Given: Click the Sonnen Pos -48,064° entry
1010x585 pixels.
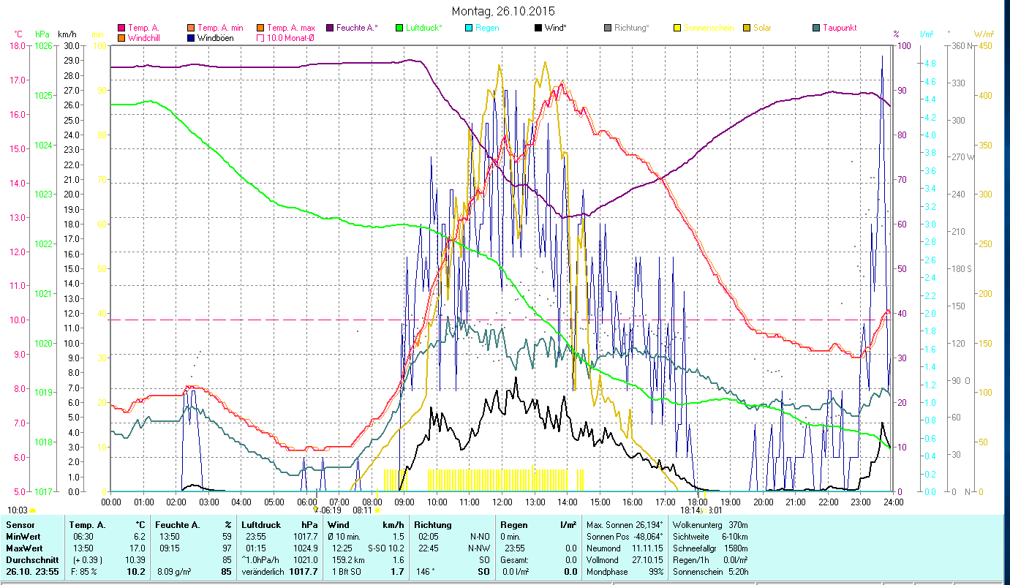Looking at the screenshot, I should point(625,536).
